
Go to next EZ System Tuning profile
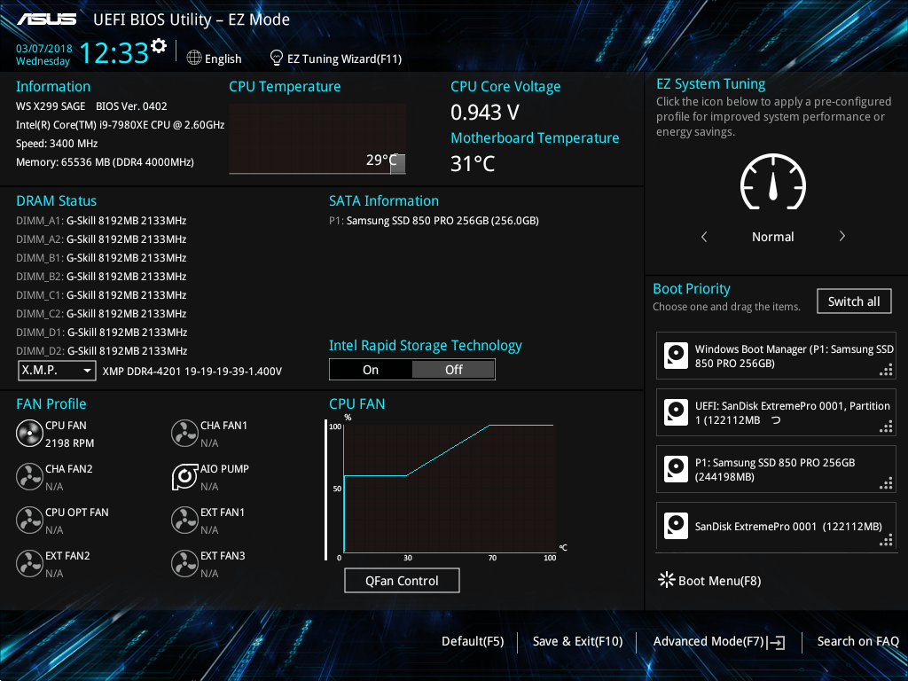(842, 236)
